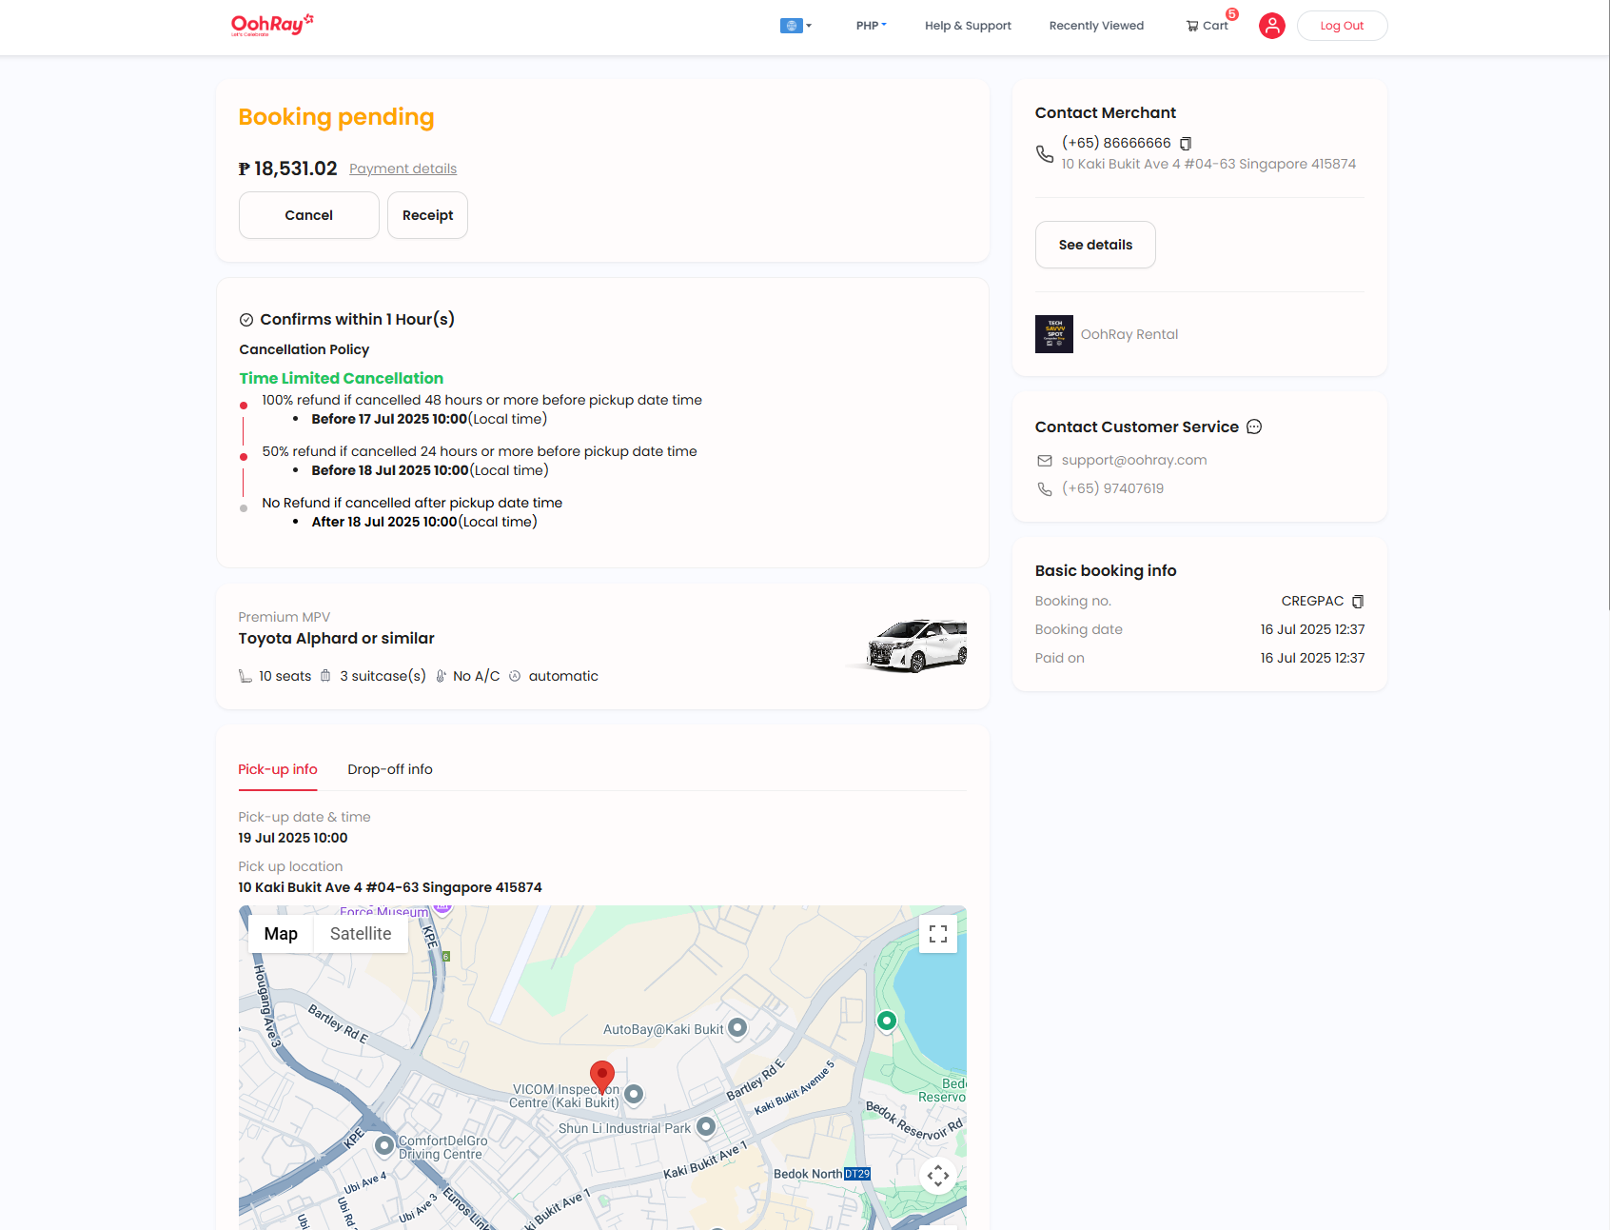
Task: Click the red pickup location marker
Action: 601,1074
